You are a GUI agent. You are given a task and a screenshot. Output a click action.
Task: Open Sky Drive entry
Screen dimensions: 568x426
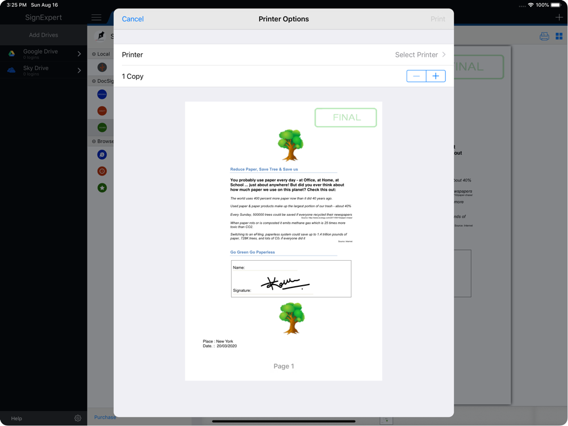click(44, 70)
